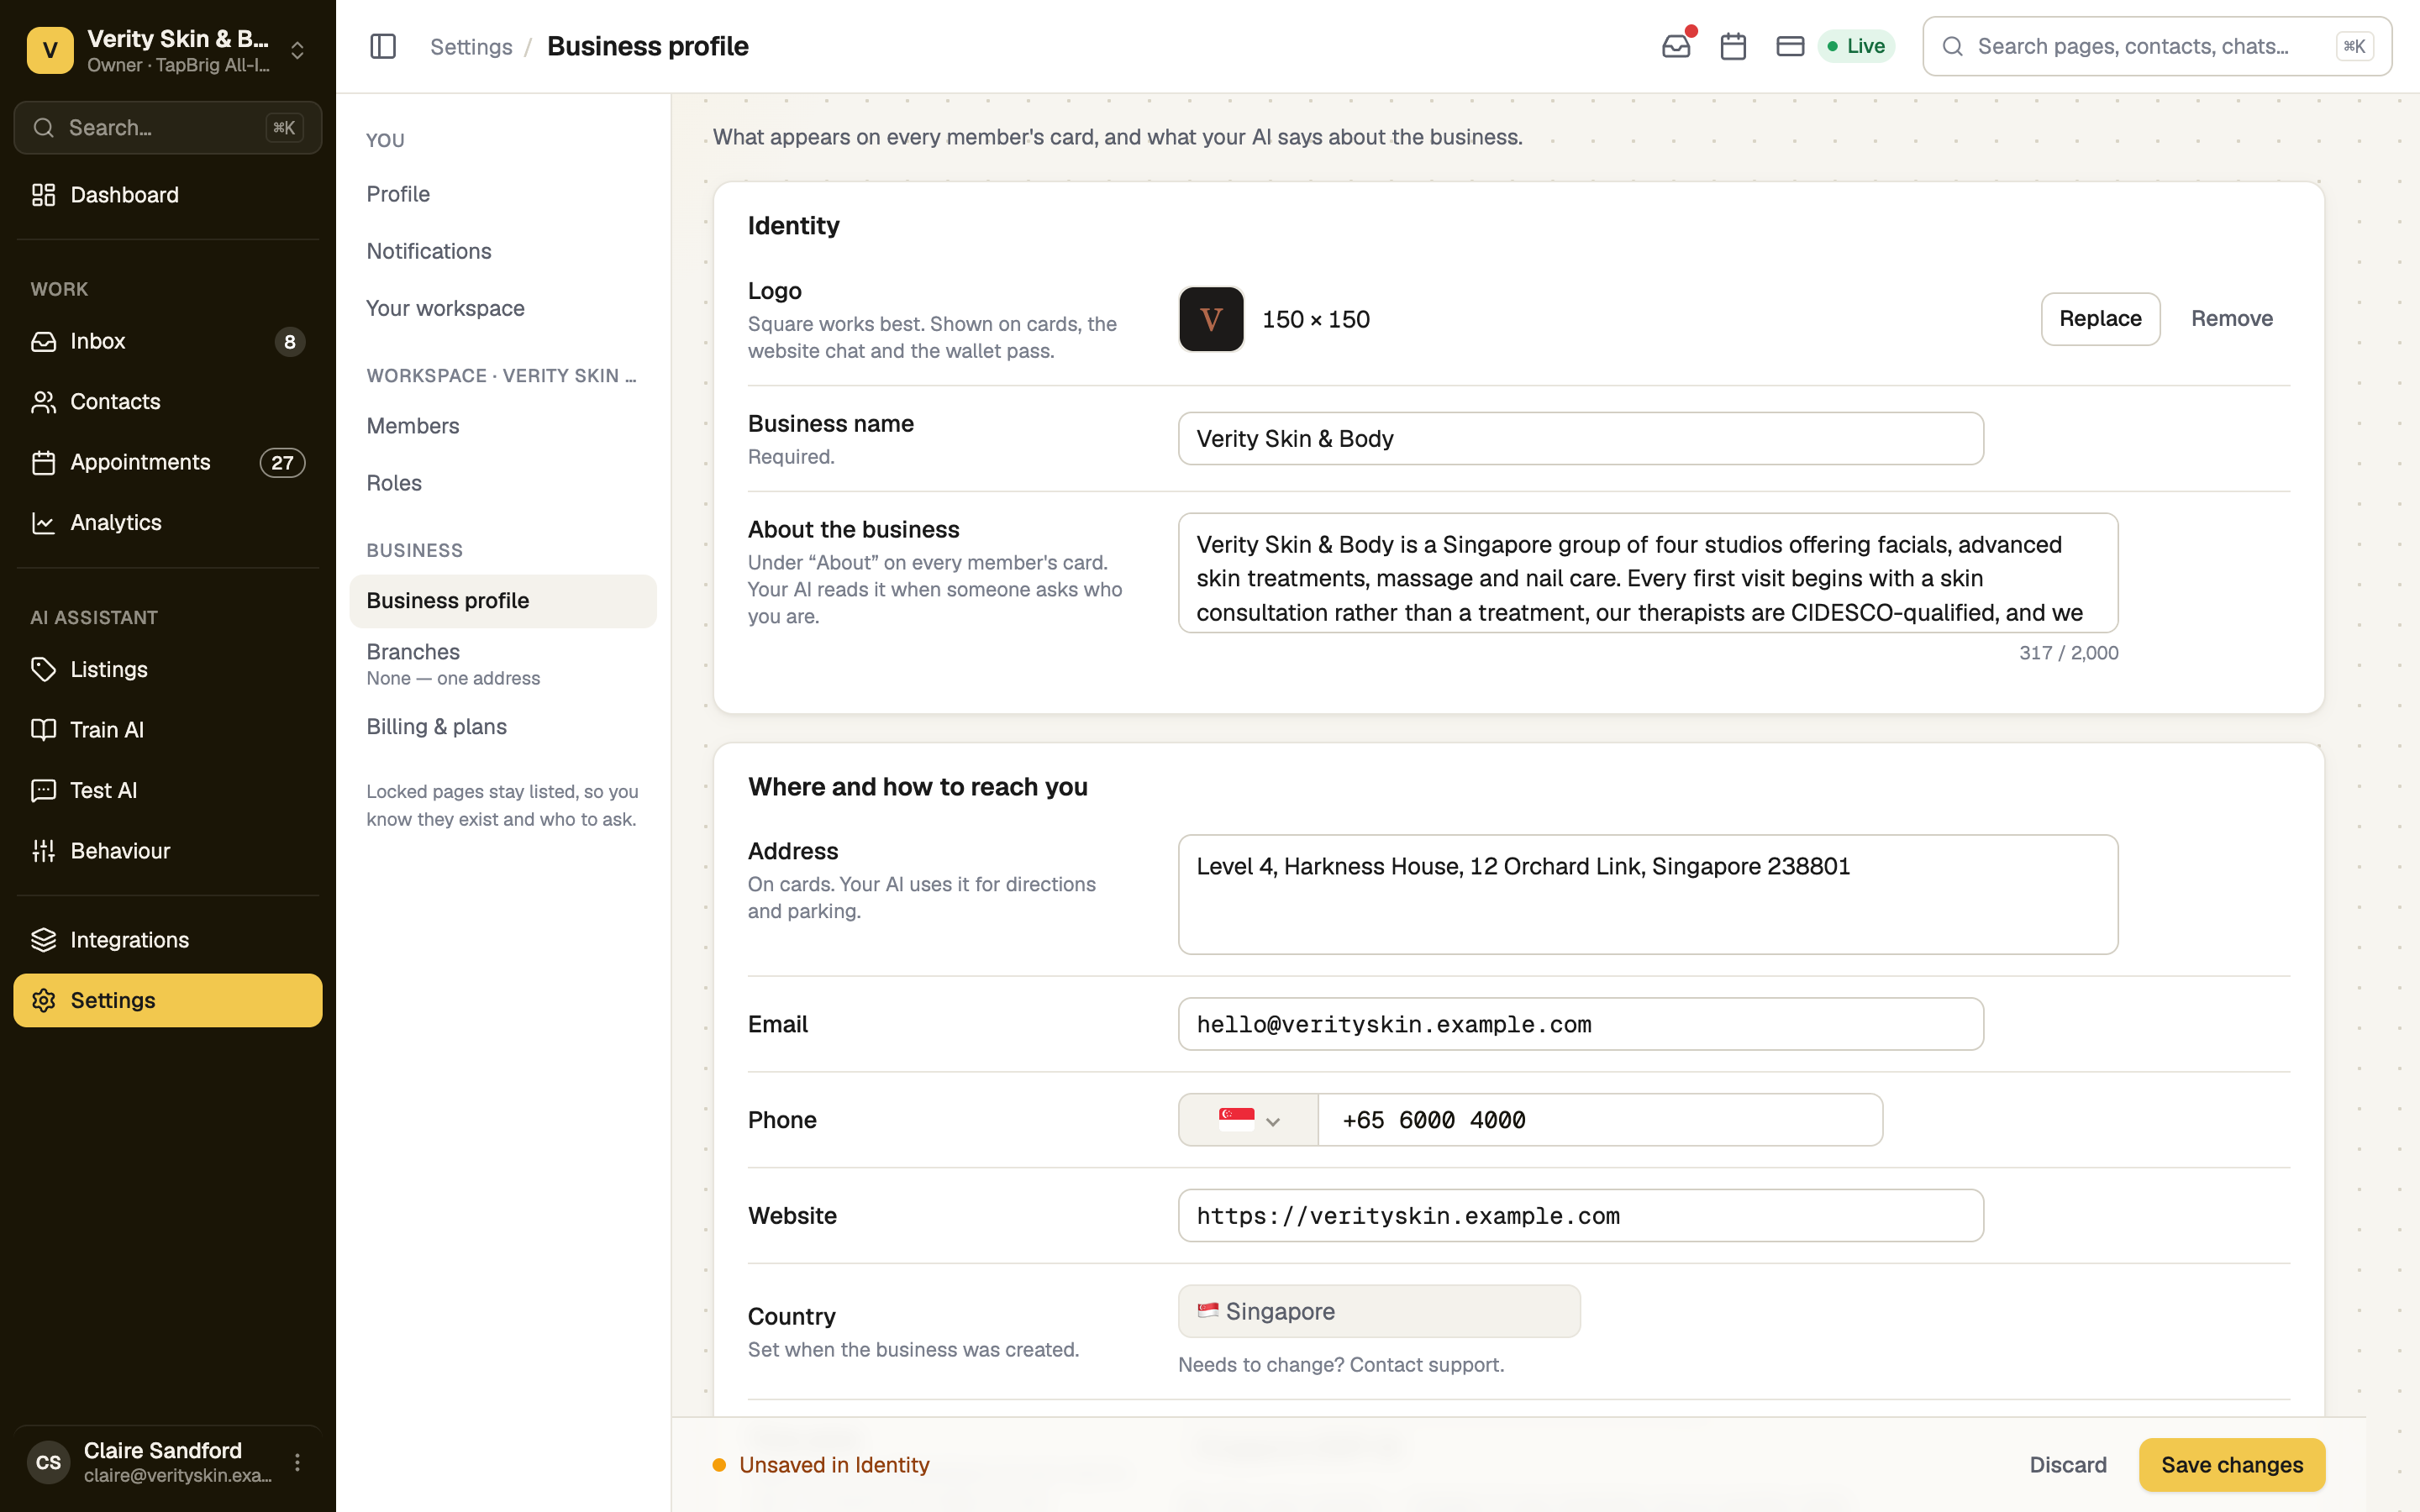Open Claire Sandford user options menu
Image resolution: width=2420 pixels, height=1512 pixels.
297,1462
